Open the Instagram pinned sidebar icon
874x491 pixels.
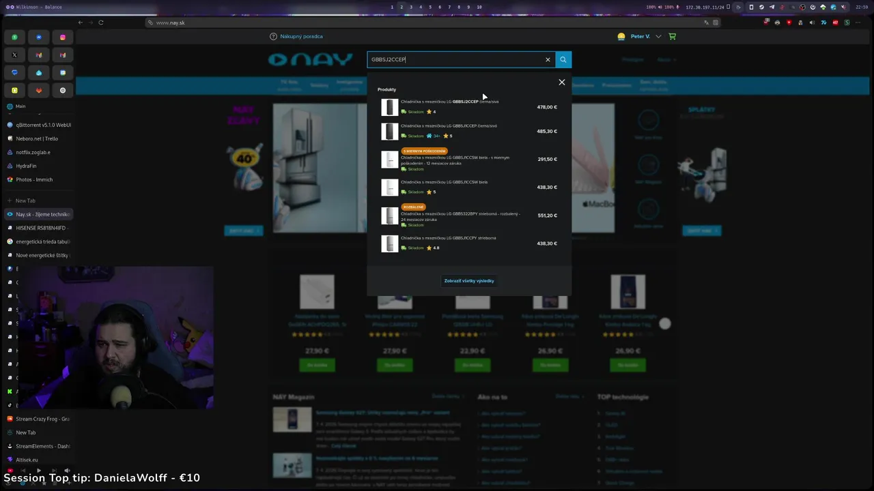coord(63,38)
